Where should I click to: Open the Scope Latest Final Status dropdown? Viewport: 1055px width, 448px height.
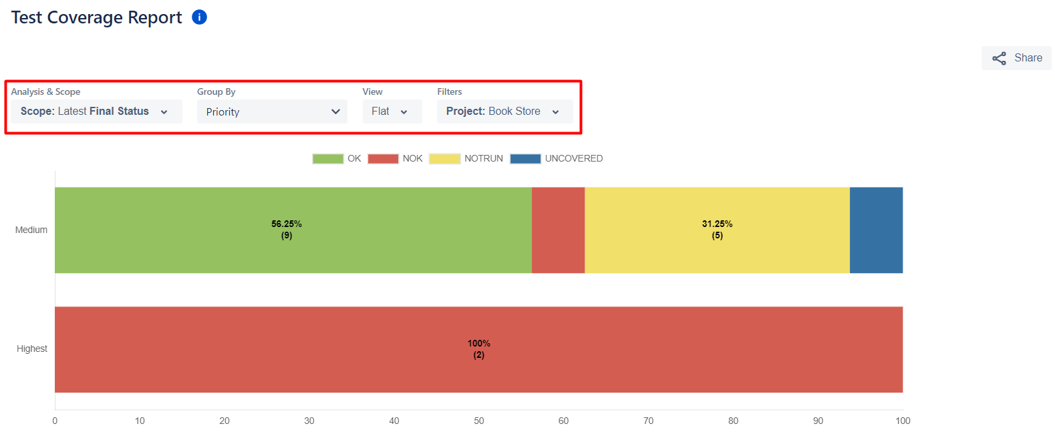tap(96, 111)
